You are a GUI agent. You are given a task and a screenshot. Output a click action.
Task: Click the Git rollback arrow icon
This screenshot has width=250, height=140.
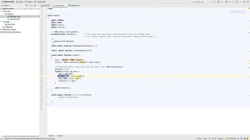(240, 2)
